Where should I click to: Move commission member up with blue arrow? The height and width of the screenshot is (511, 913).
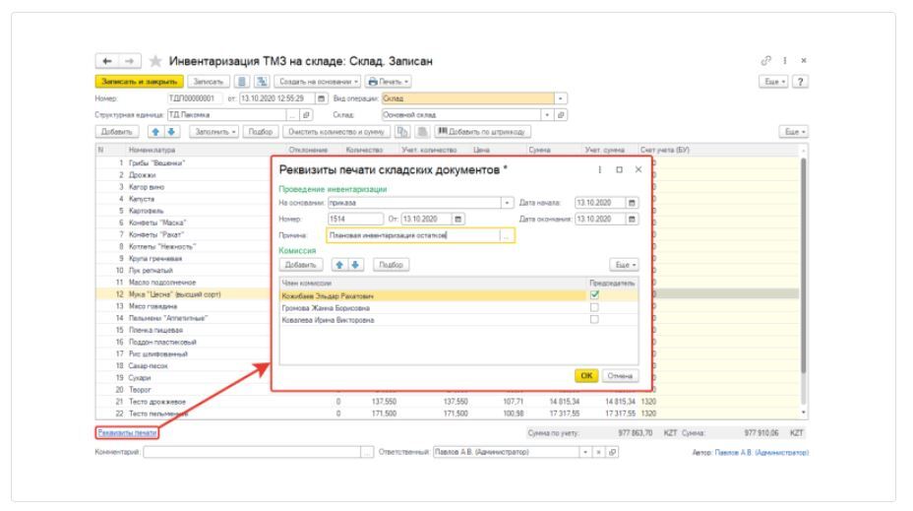339,265
